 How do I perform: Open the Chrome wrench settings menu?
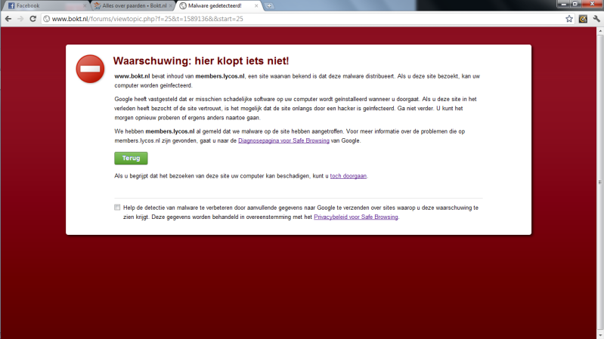[596, 18]
